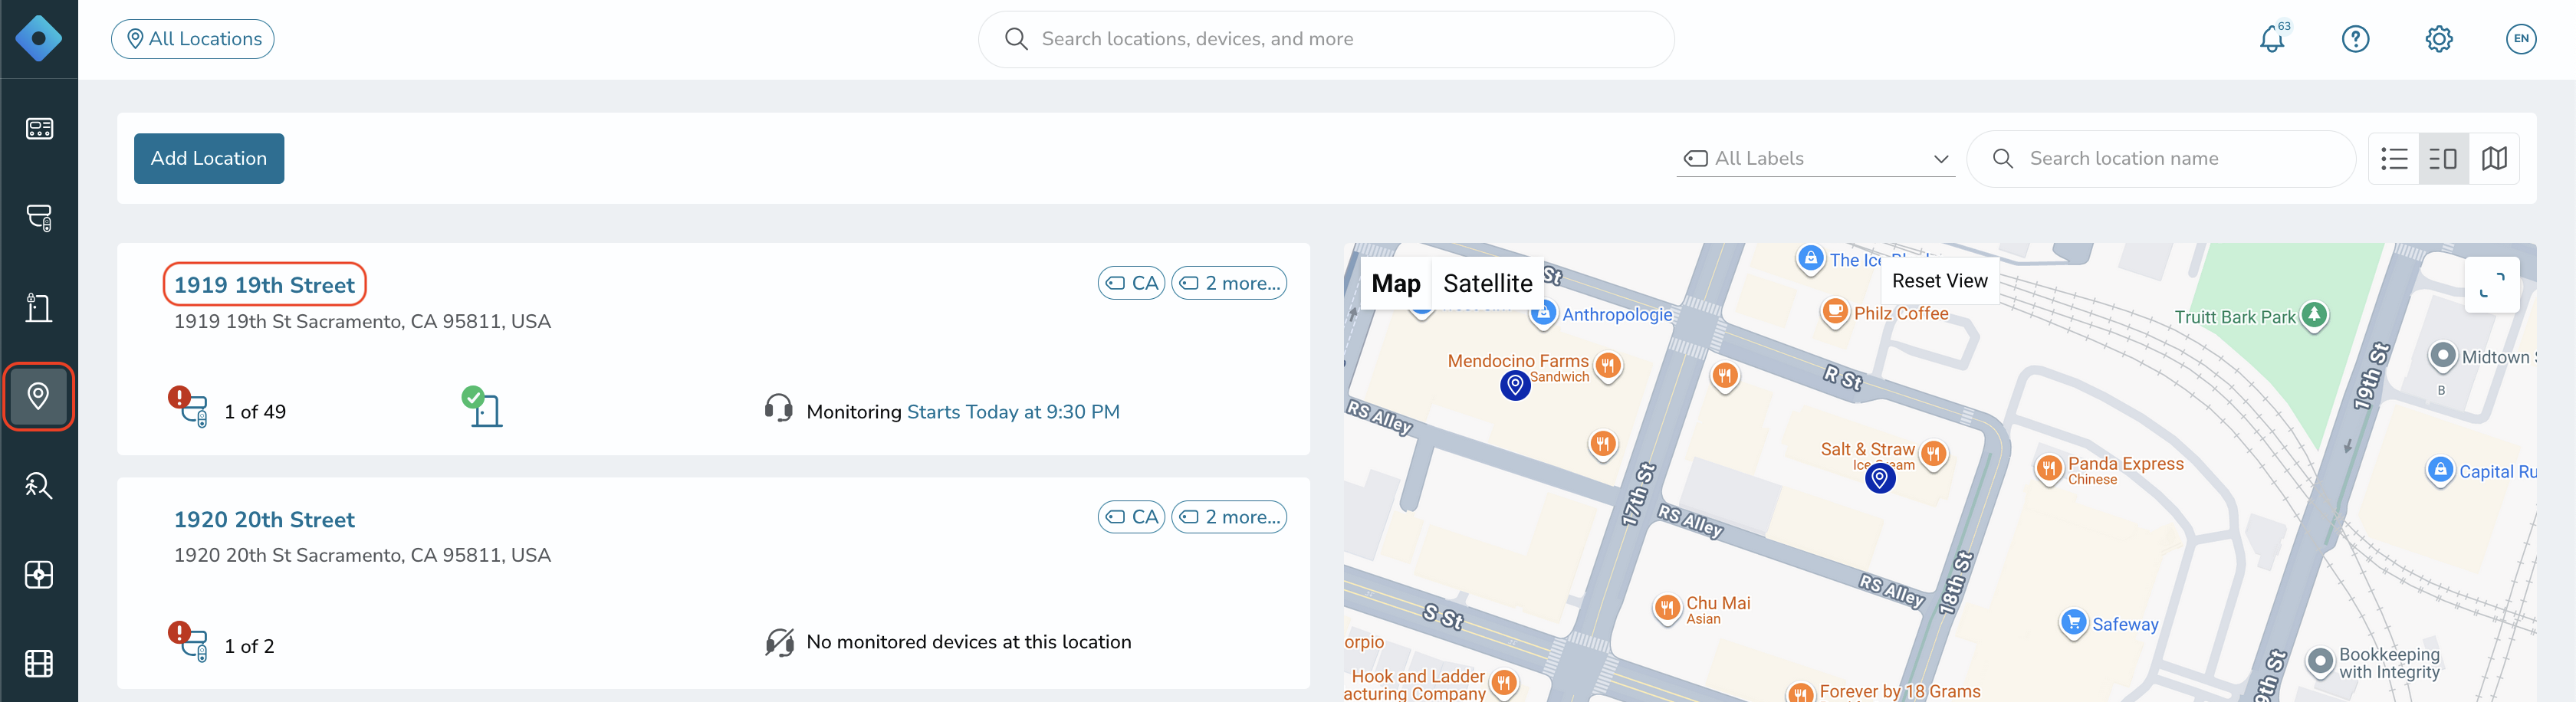The image size is (2576, 702).
Task: Open the door access icon in sidebar
Action: coord(39,307)
